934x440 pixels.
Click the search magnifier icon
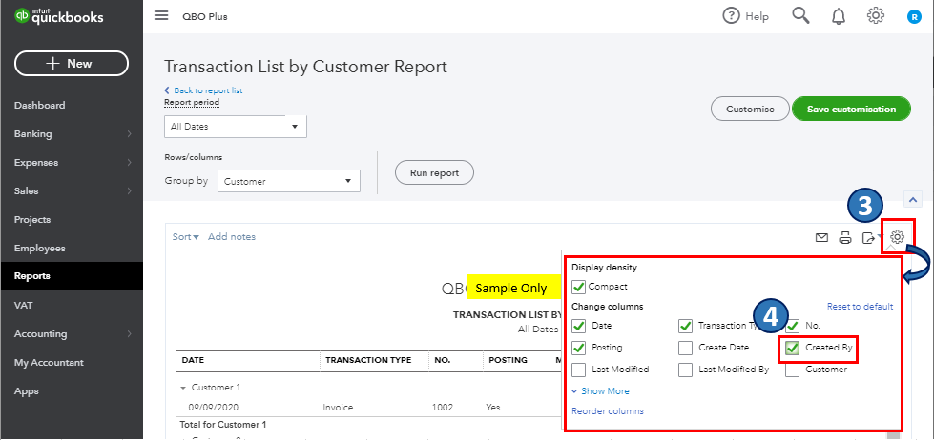pyautogui.click(x=801, y=15)
